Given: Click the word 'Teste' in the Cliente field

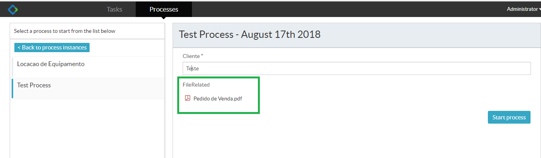Looking at the screenshot, I should pyautogui.click(x=192, y=68).
